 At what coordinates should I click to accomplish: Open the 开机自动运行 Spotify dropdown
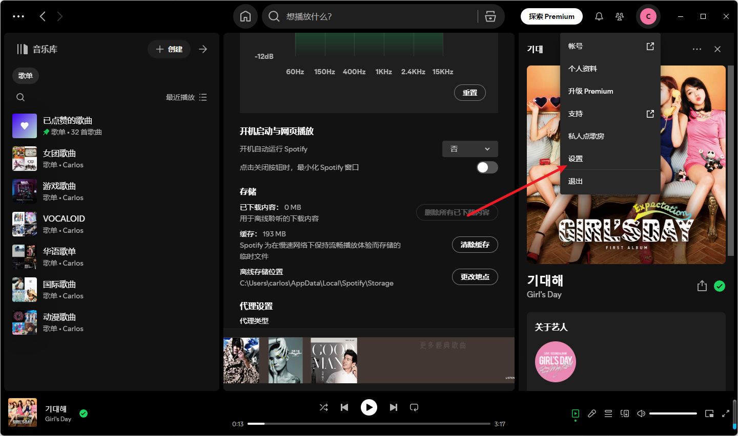point(470,149)
